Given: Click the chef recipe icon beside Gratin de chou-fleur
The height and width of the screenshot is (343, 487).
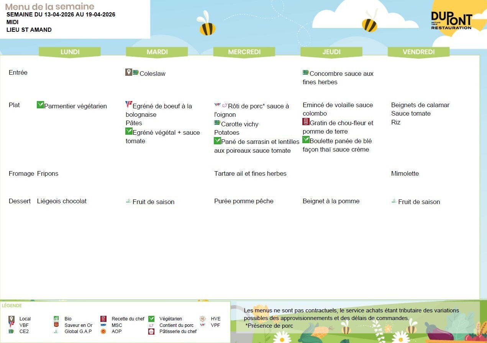Looking at the screenshot, I should [306, 122].
